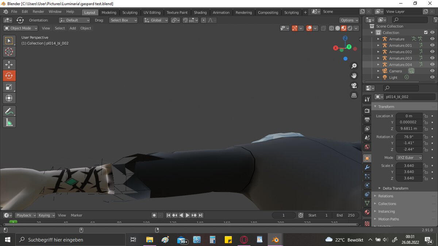This screenshot has width=438, height=246.
Task: Choose the Annotate tool
Action: (x=9, y=111)
